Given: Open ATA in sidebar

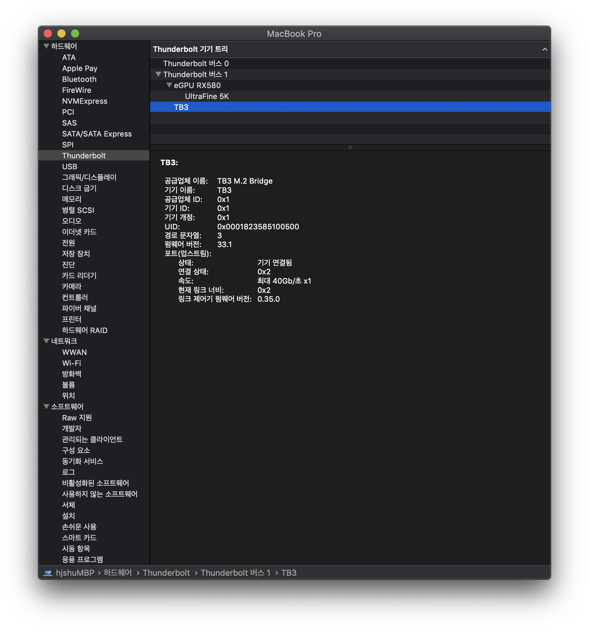Looking at the screenshot, I should click(x=69, y=57).
